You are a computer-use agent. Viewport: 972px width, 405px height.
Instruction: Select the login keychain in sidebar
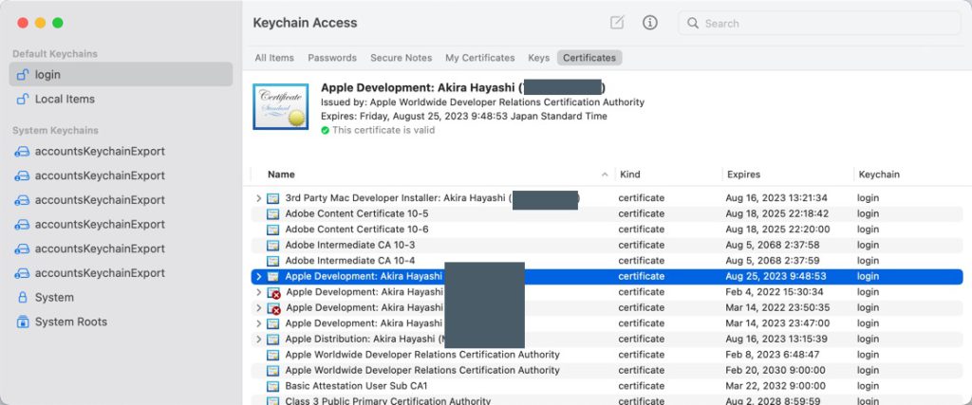pyautogui.click(x=121, y=74)
